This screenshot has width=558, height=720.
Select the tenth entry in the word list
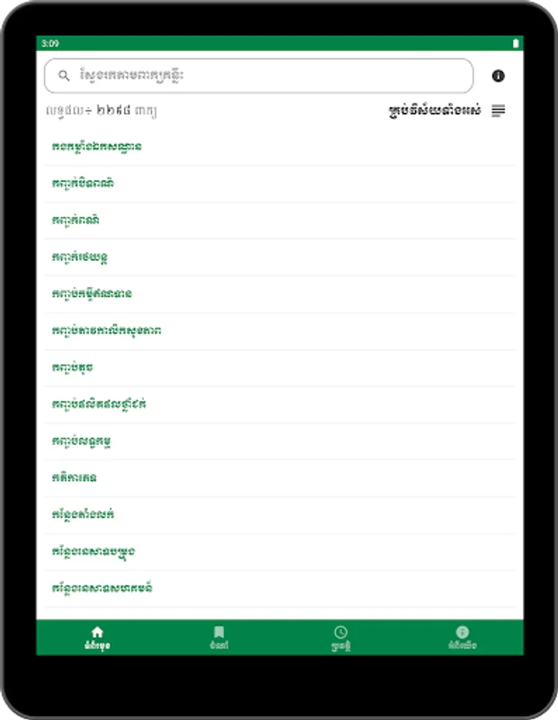[x=74, y=478]
